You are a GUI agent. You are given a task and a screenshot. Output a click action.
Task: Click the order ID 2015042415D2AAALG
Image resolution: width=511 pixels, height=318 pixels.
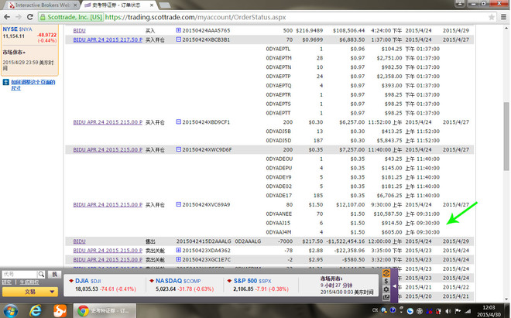coord(204,241)
